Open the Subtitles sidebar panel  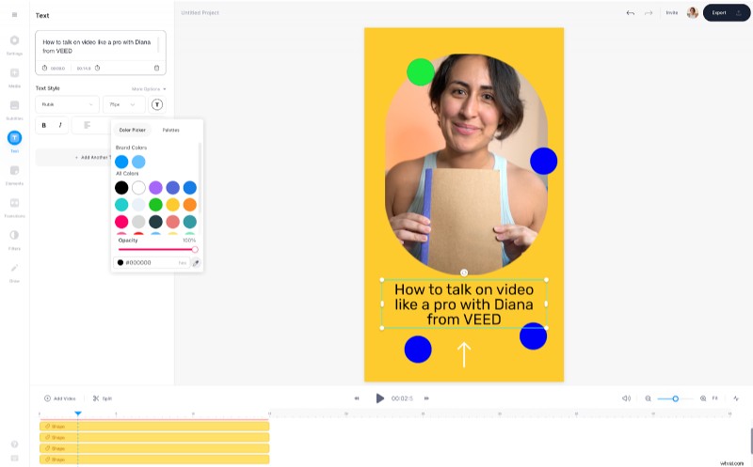(14, 110)
